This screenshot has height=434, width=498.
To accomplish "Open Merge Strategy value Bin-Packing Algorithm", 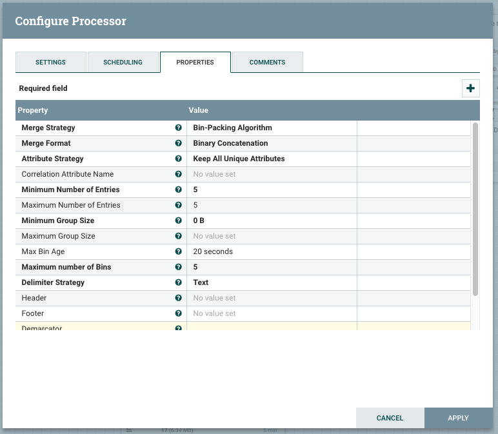I will (x=271, y=128).
